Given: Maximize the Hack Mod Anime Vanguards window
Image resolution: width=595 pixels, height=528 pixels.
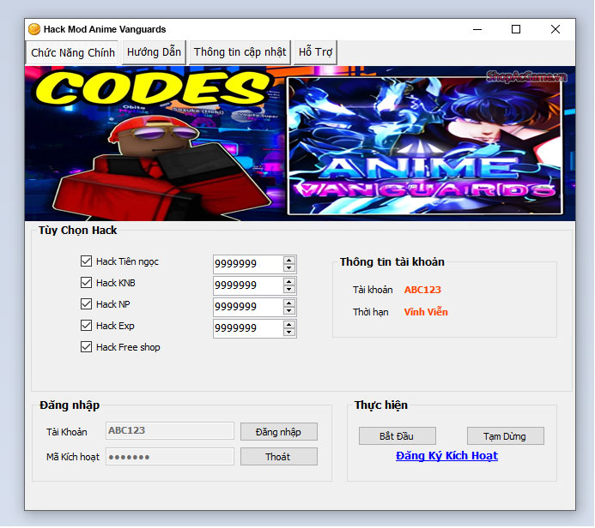Looking at the screenshot, I should pos(516,29).
